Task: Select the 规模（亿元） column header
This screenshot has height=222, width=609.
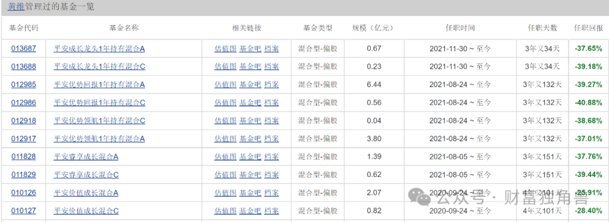Action: click(373, 28)
